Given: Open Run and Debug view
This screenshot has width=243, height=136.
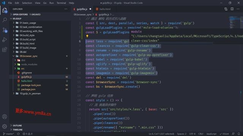Looking at the screenshot, I should pyautogui.click(x=5, y=40).
